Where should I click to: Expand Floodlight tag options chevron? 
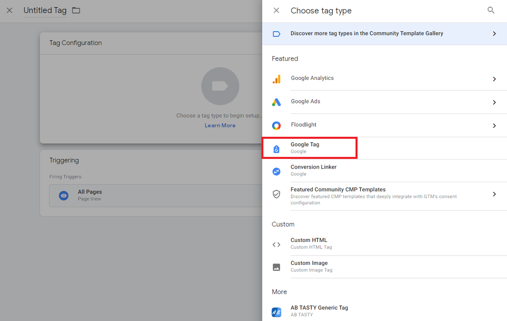pos(494,126)
